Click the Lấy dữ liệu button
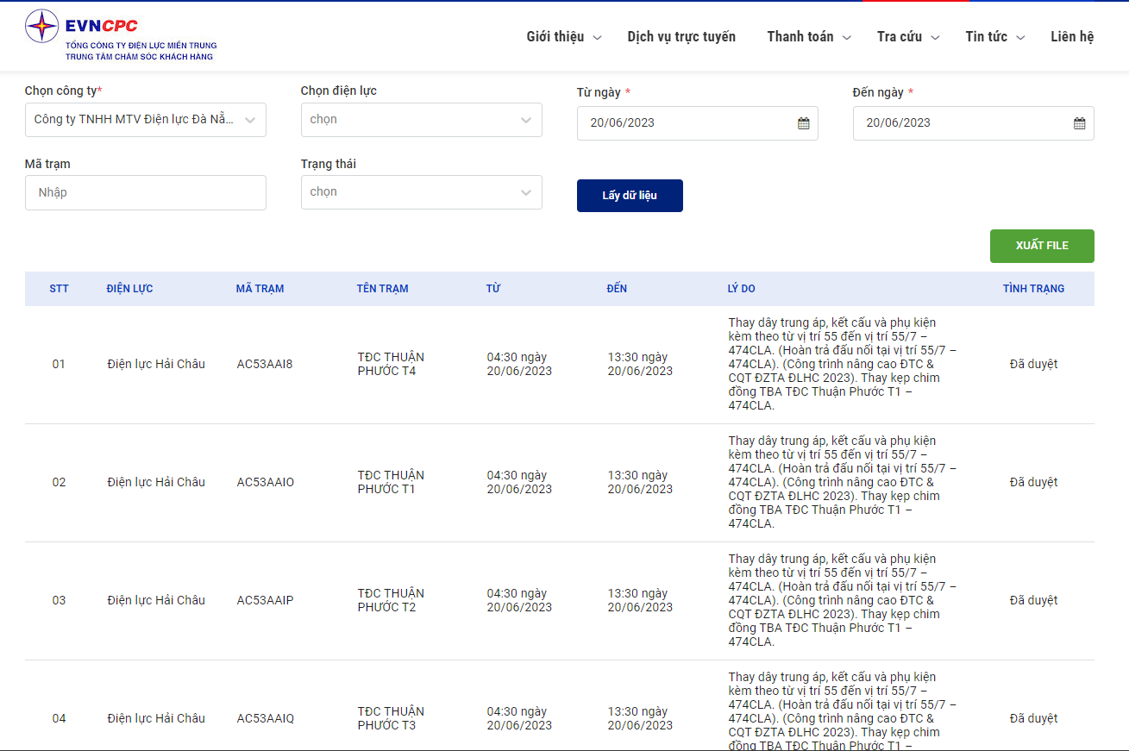This screenshot has width=1129, height=751. 630,196
